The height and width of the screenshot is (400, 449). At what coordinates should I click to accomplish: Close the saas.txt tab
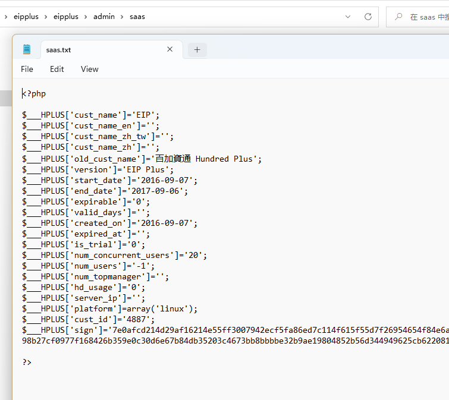click(x=170, y=49)
